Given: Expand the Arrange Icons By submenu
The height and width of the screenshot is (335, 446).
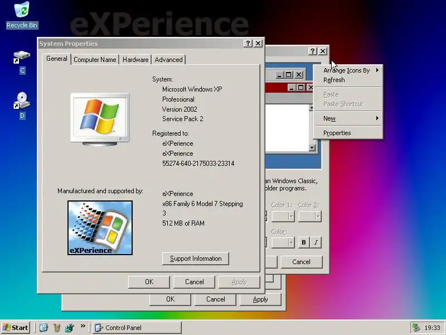Looking at the screenshot, I should pyautogui.click(x=348, y=70).
